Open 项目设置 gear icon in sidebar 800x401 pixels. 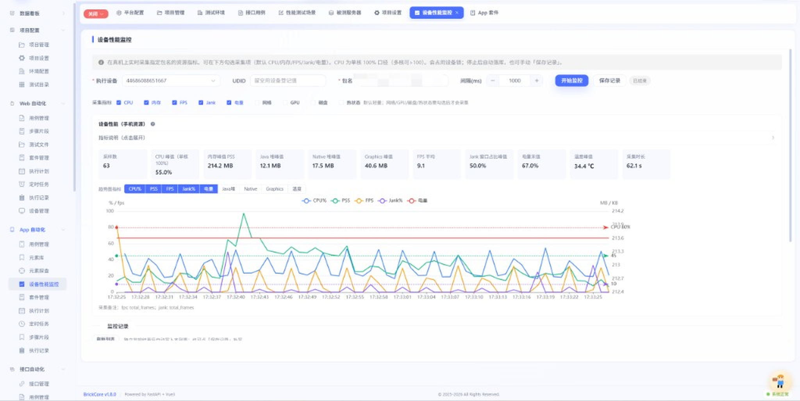pos(22,58)
